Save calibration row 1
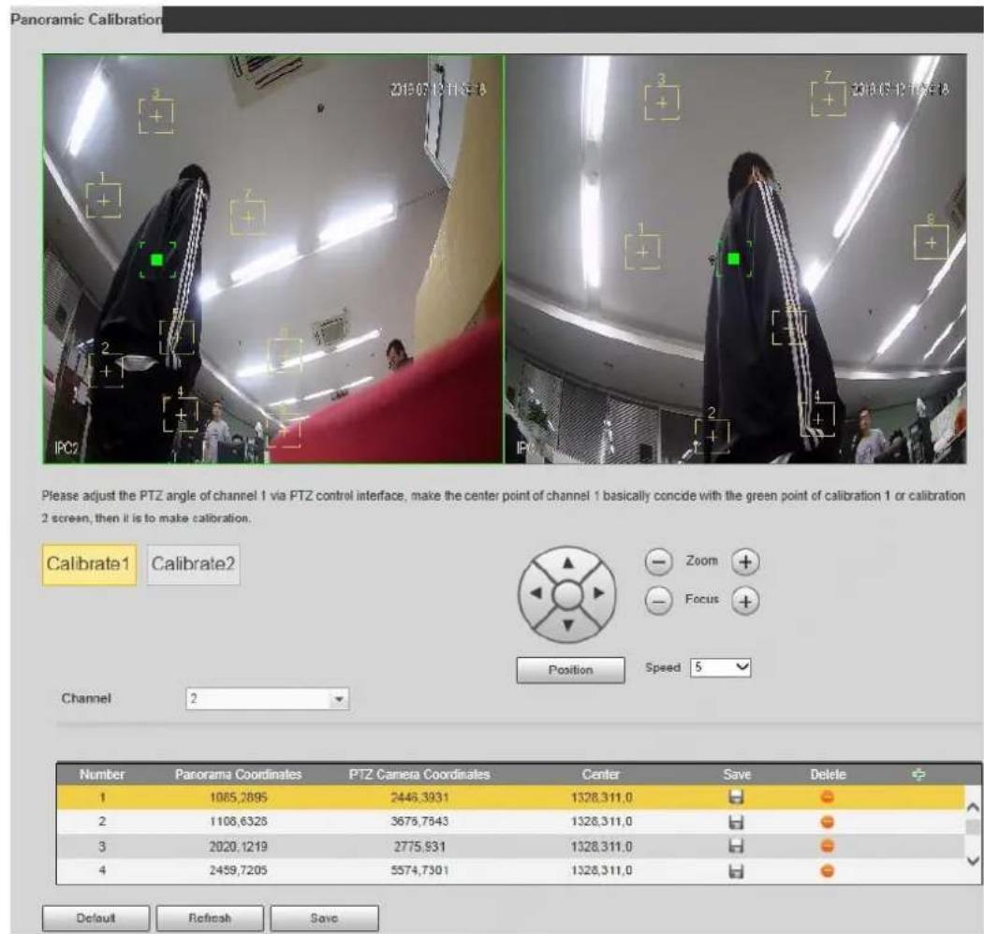This screenshot has height=934, width=984. 736,797
